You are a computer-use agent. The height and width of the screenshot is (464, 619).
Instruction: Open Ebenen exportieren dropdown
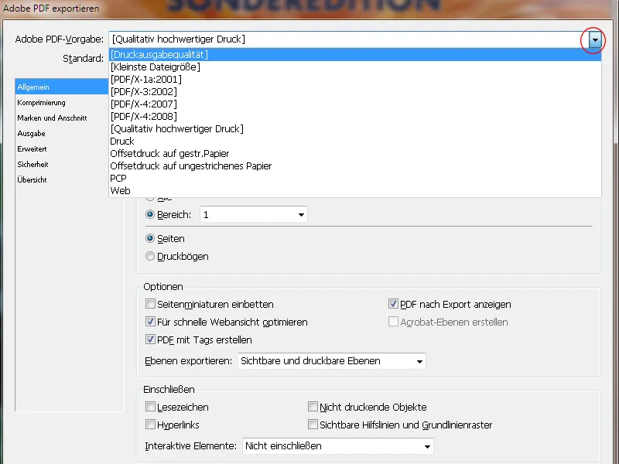(332, 361)
